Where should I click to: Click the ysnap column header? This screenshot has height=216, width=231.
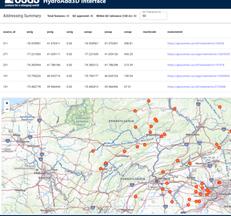point(108,32)
